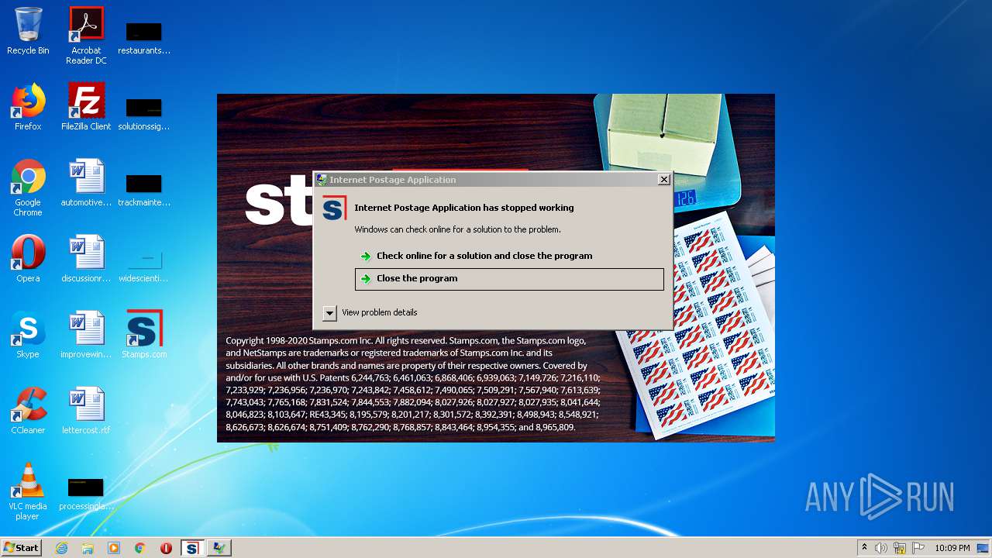Close the Internet Postage Application error dialog

point(663,180)
